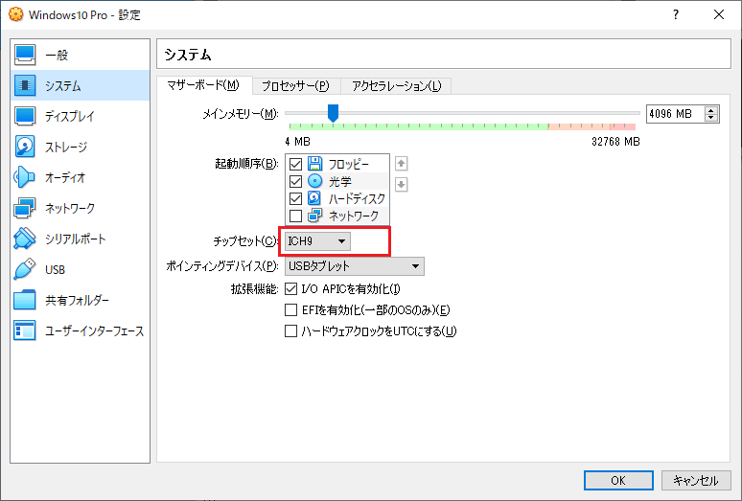The image size is (742, 501).
Task: Switch to アクセラレーション tab
Action: tap(396, 86)
